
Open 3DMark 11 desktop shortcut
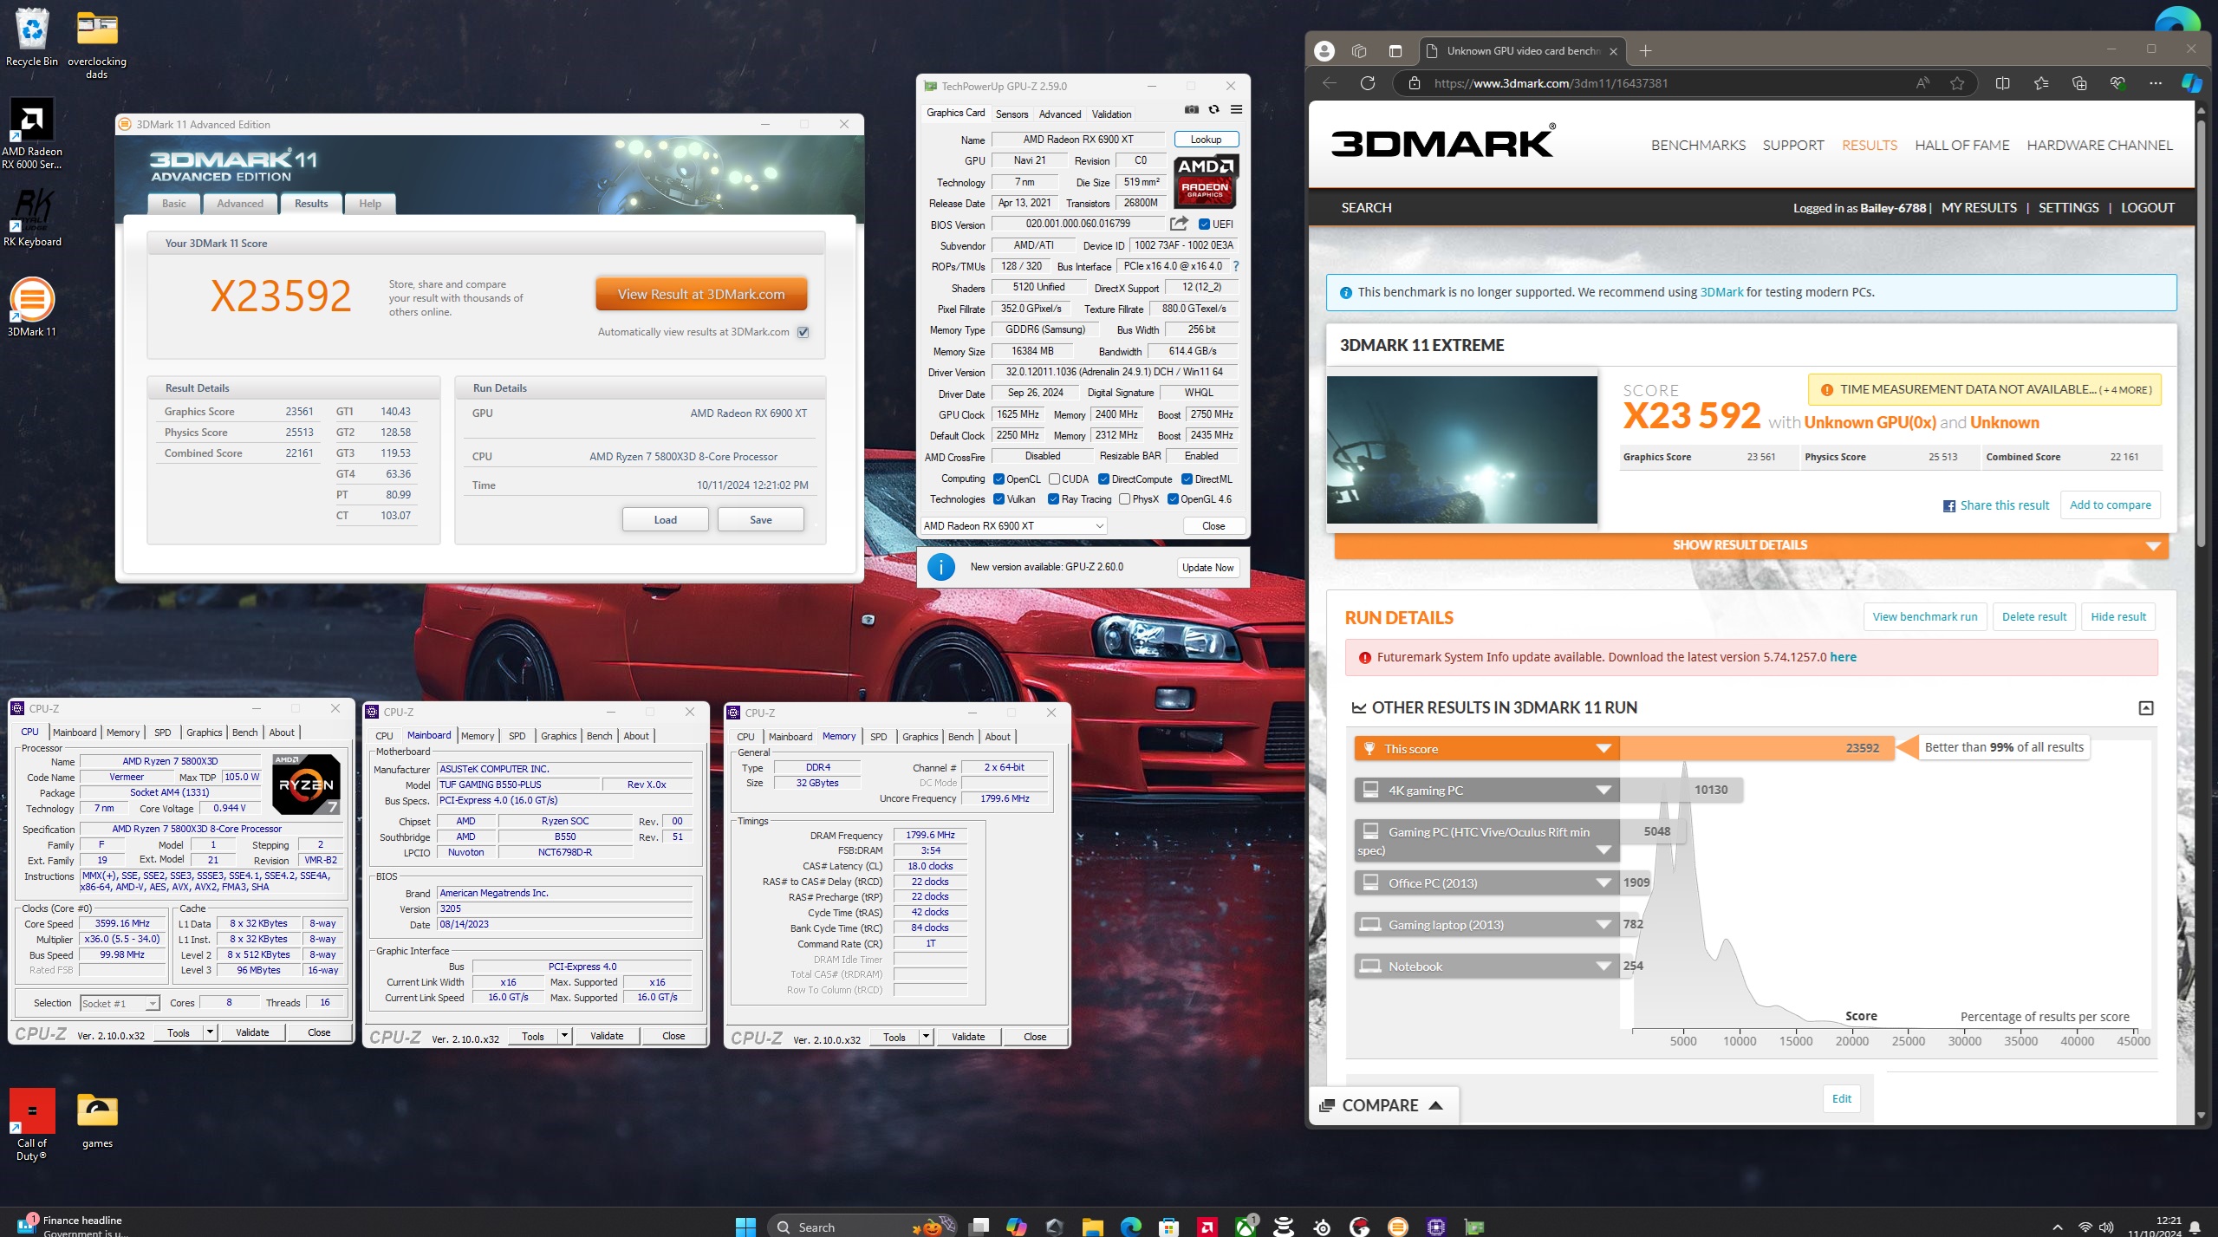pos(32,308)
